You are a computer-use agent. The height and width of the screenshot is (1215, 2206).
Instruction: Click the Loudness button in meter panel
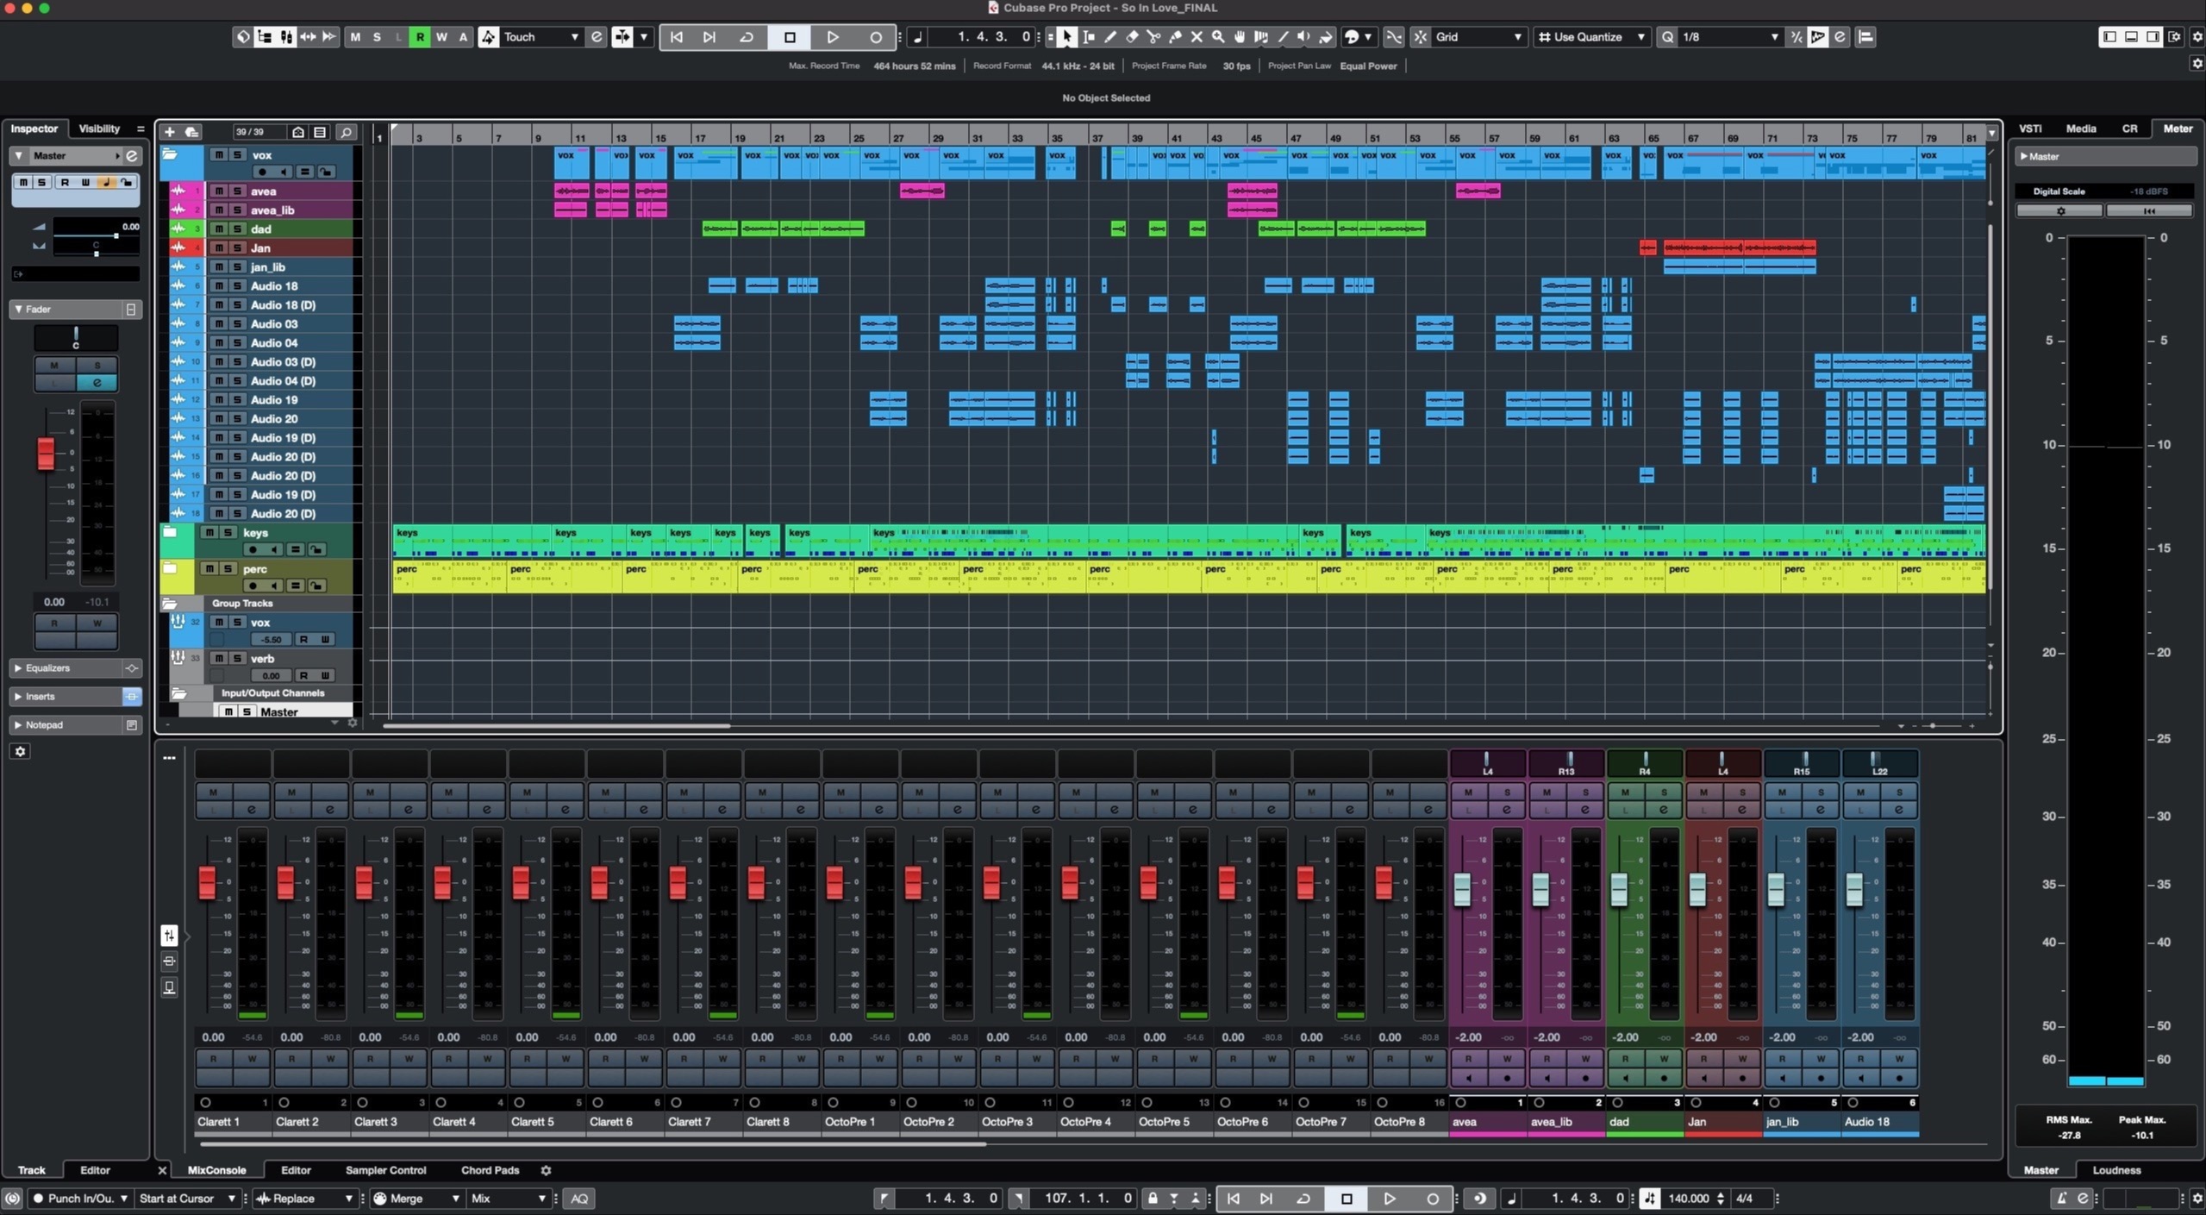click(x=2116, y=1170)
